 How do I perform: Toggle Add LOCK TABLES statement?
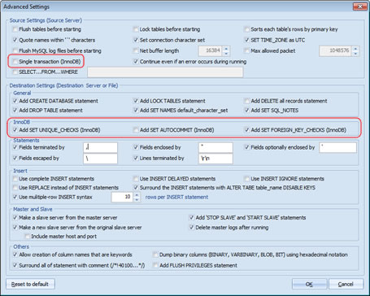click(x=136, y=101)
